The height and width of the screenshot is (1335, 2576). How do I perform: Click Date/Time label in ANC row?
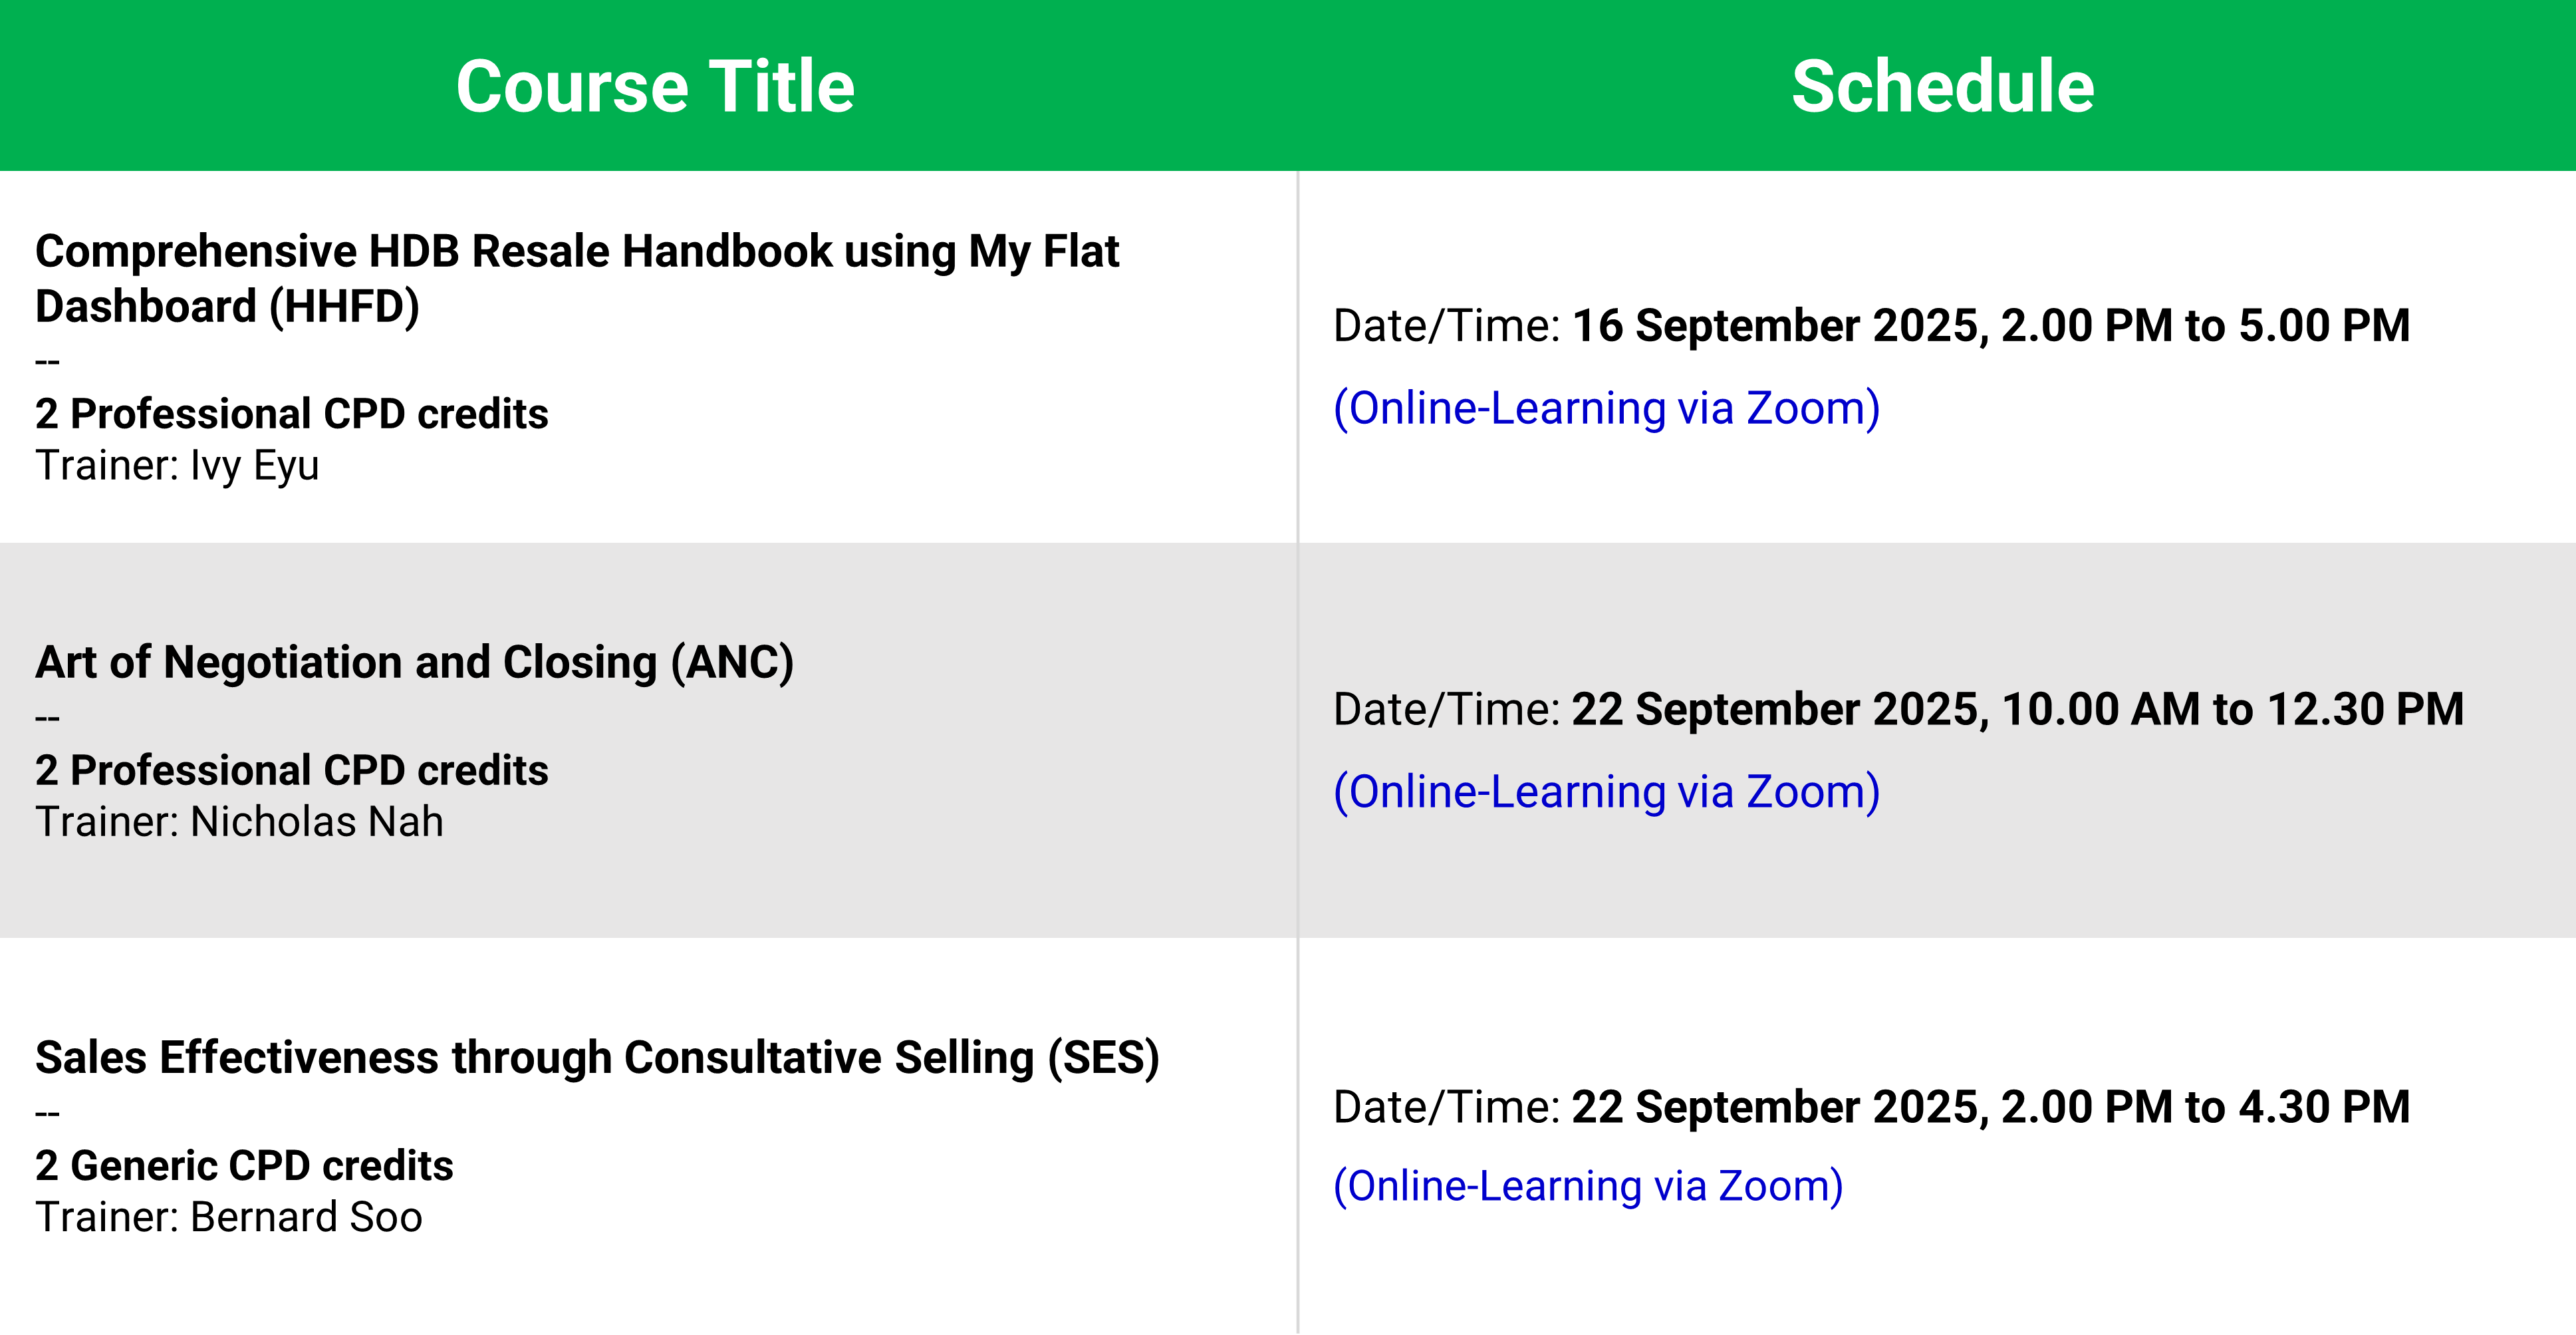click(x=1447, y=709)
